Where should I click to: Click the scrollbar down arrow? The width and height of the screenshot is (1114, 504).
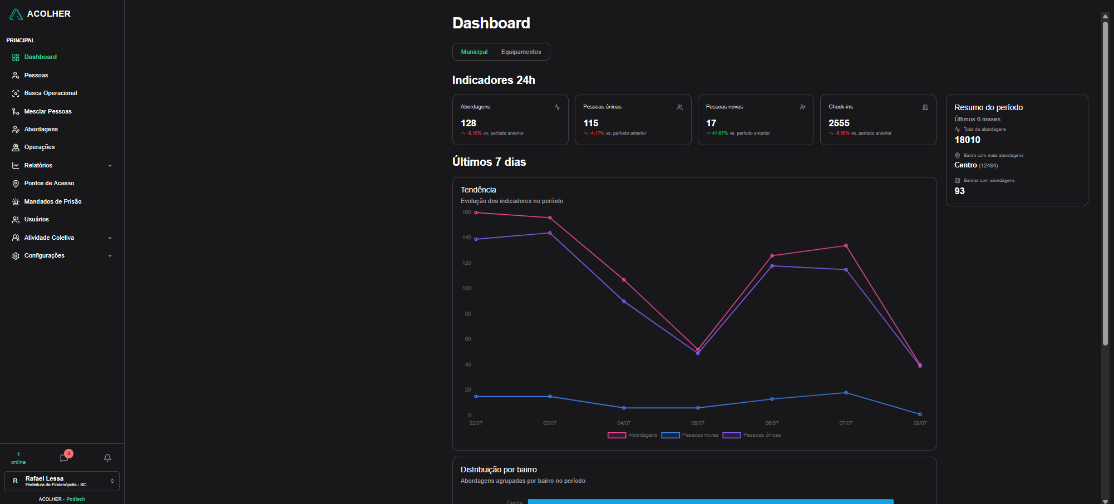coord(1105,501)
